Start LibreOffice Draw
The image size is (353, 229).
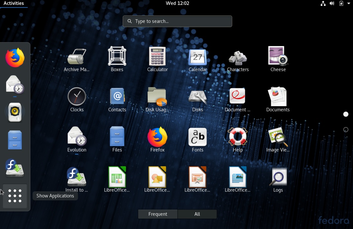click(x=157, y=177)
